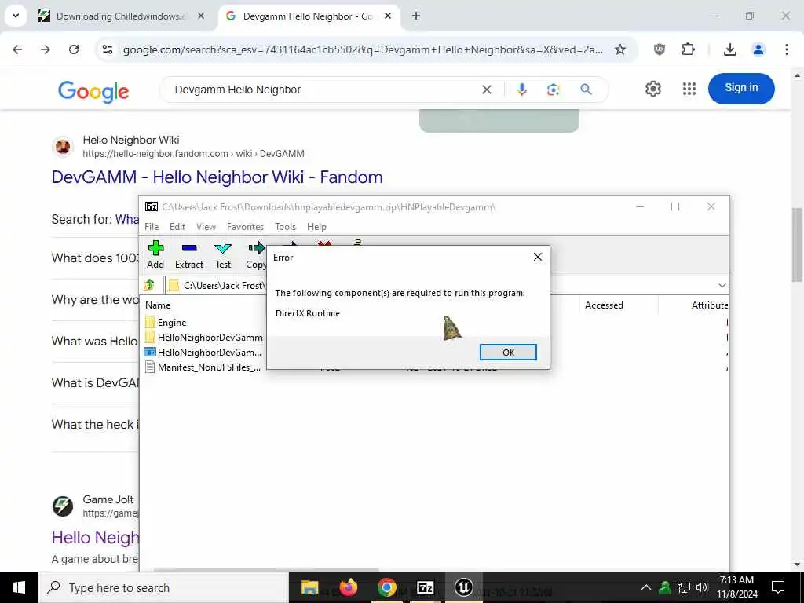Click the Game Jolt site name
The image size is (804, 603).
pos(108,499)
